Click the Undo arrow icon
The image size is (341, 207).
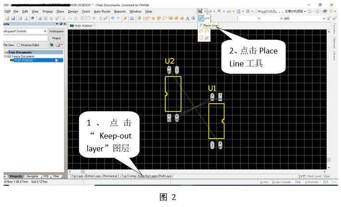point(113,19)
